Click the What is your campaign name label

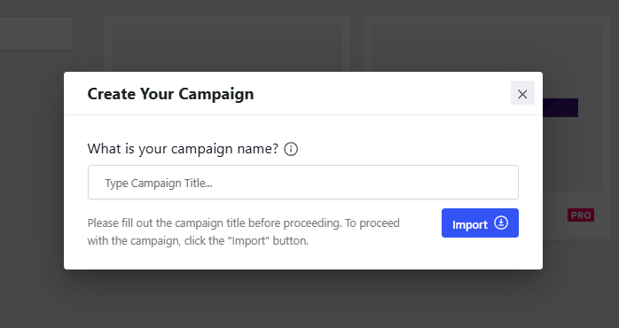point(184,149)
